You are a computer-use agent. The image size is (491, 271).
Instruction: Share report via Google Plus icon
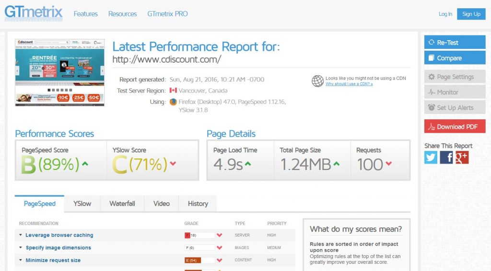[462, 157]
